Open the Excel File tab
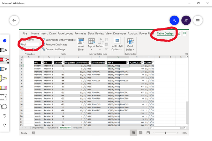 (25, 33)
